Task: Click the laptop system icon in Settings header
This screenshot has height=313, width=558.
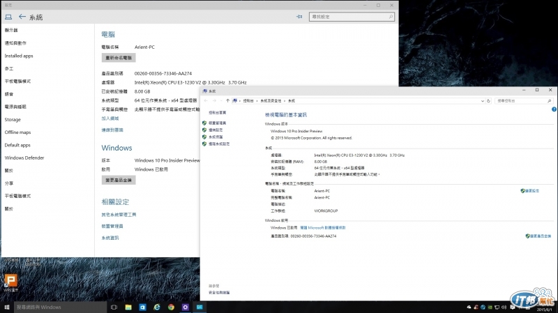Action: [8, 17]
